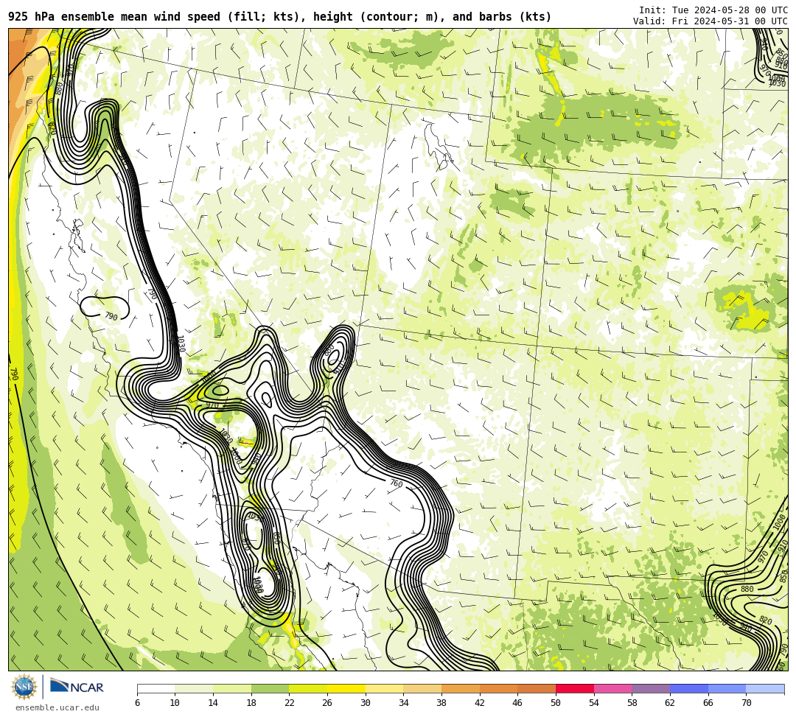
Task: Click the colorbar tick label '22'
Action: (290, 703)
